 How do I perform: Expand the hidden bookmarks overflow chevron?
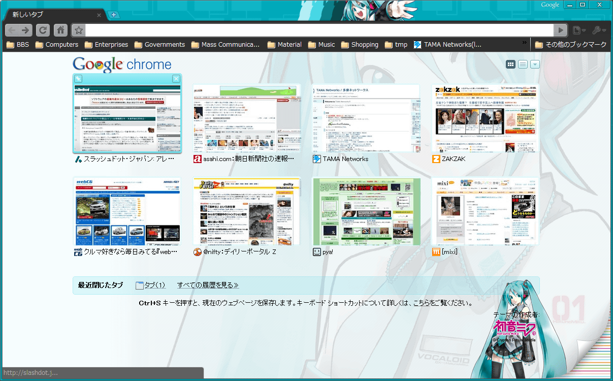pos(524,44)
